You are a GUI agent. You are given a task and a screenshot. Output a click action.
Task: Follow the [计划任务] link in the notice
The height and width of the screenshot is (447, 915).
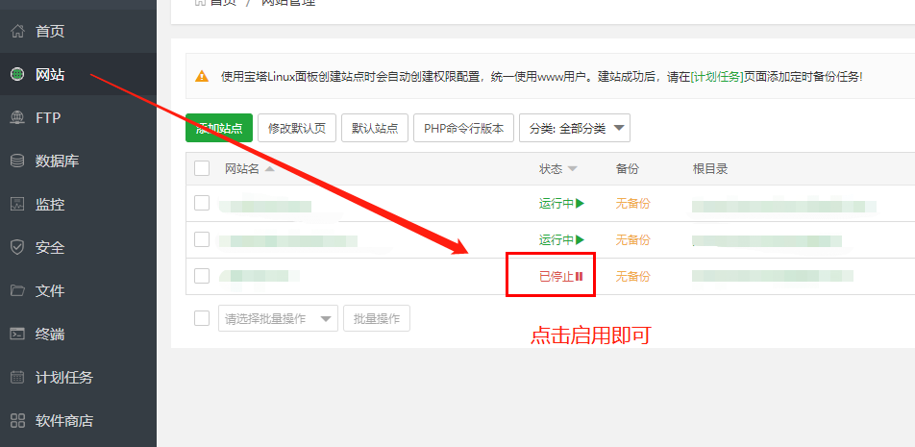[x=717, y=77]
